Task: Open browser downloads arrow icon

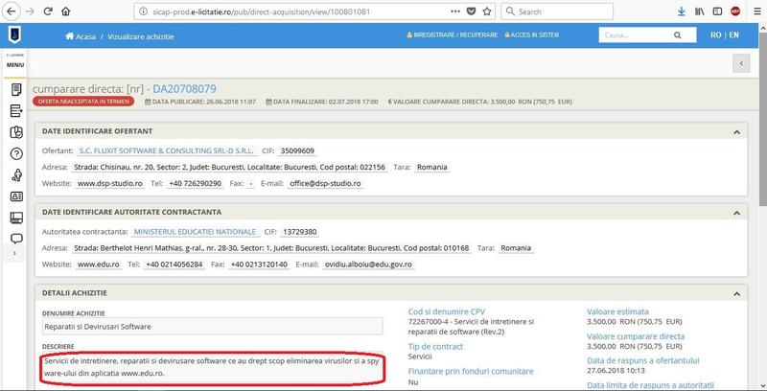Action: point(682,11)
